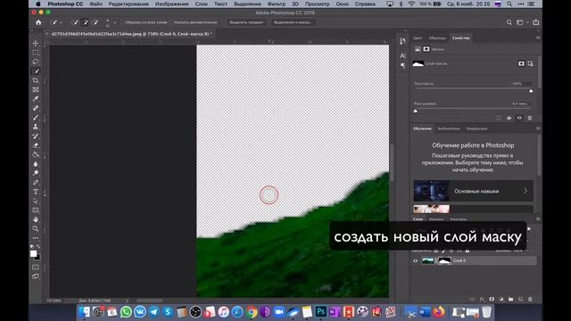
Task: Click Add Layer Mask icon in the Layers panel
Action: 492,300
